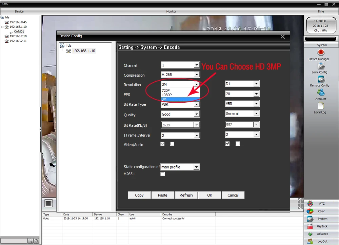Click the OK button
Image resolution: width=339 pixels, height=245 pixels.
pos(210,195)
